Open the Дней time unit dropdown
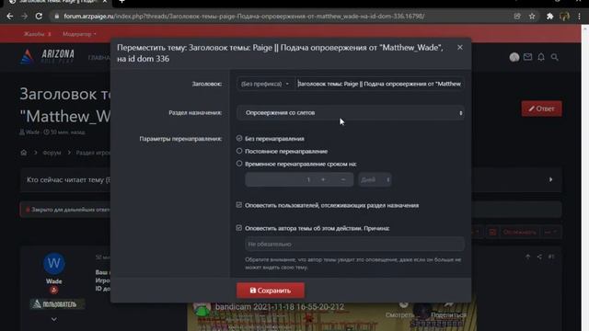Screen dimensions: 589x331 [x=375, y=179]
